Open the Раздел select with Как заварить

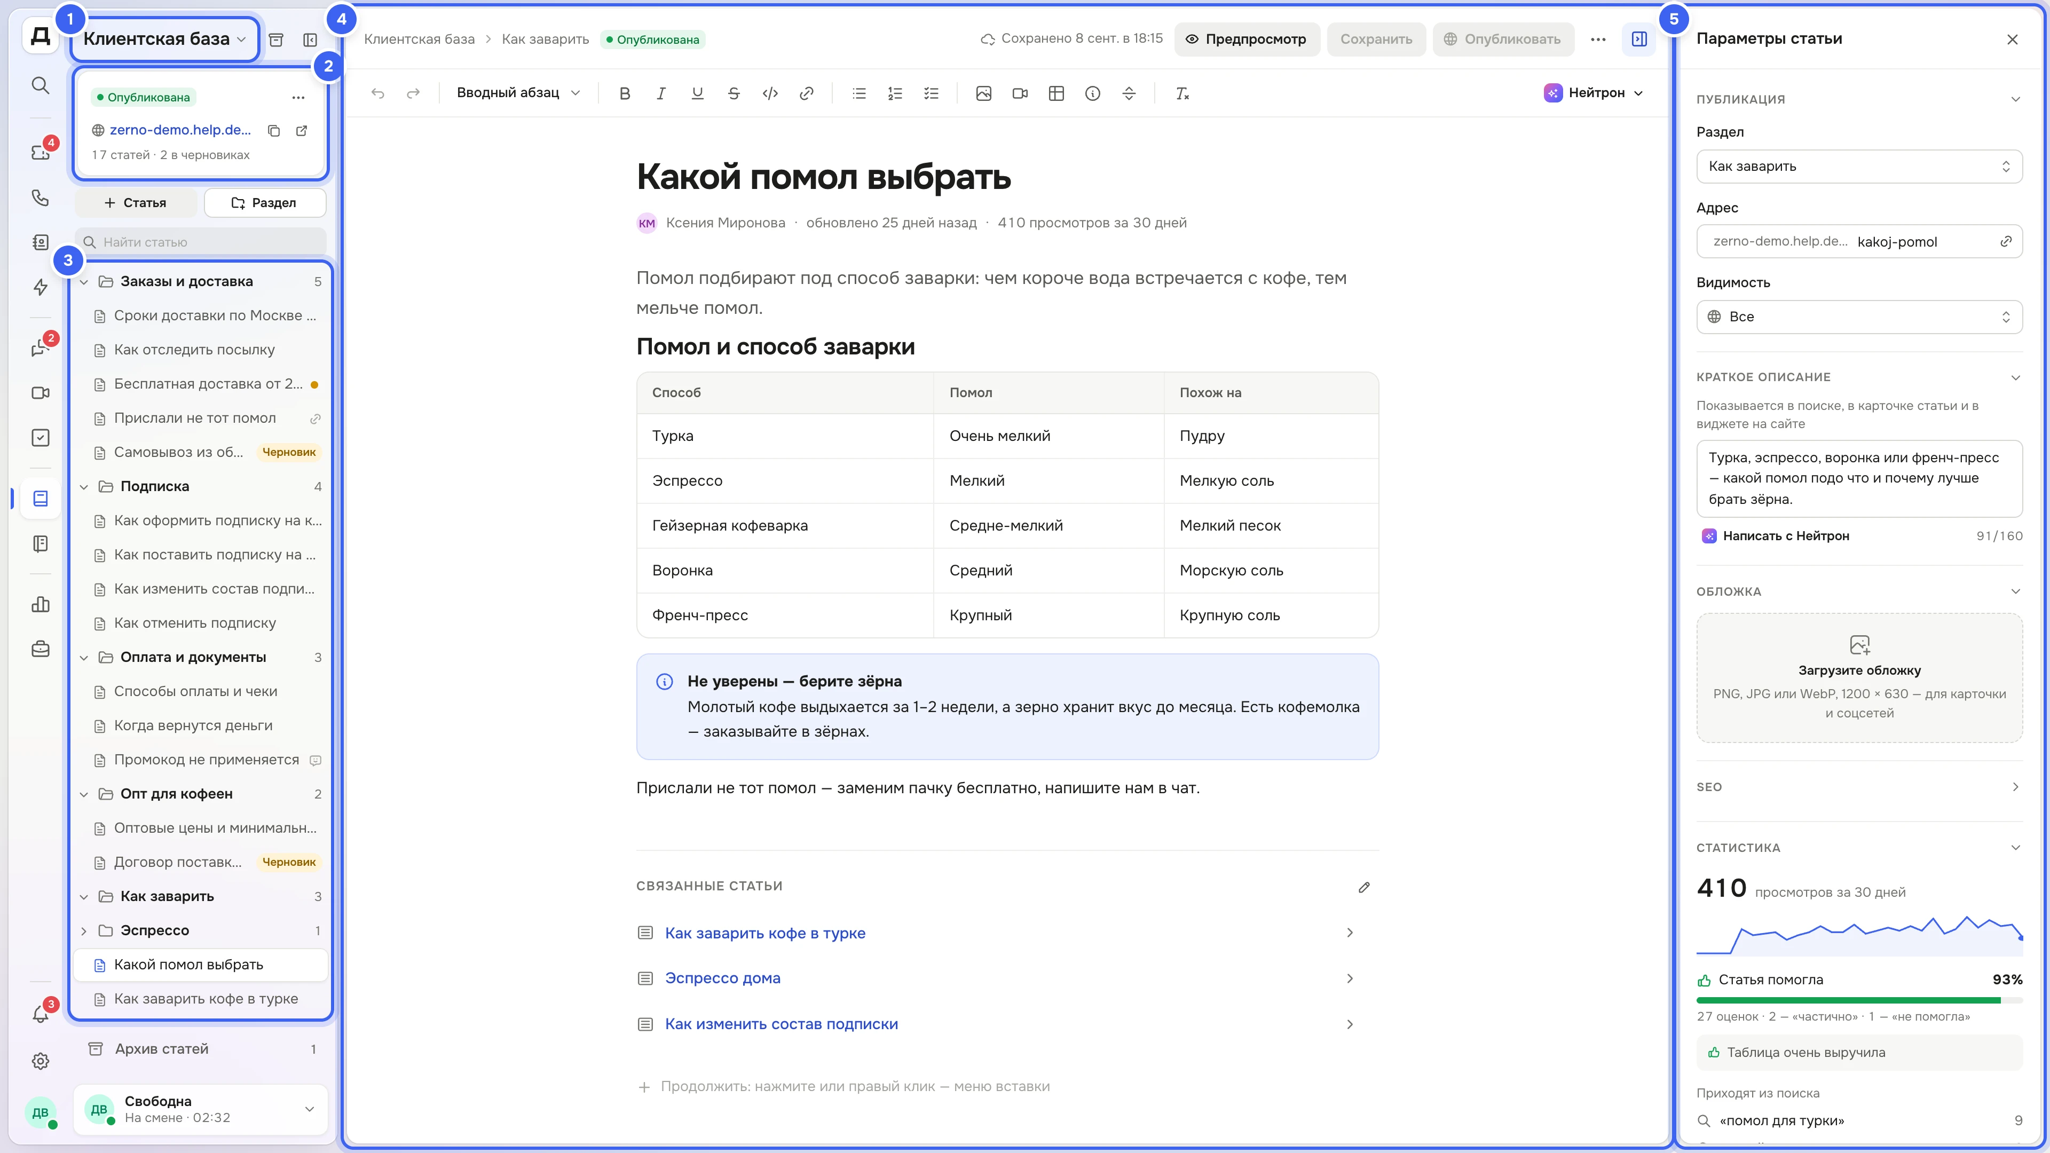point(1859,167)
